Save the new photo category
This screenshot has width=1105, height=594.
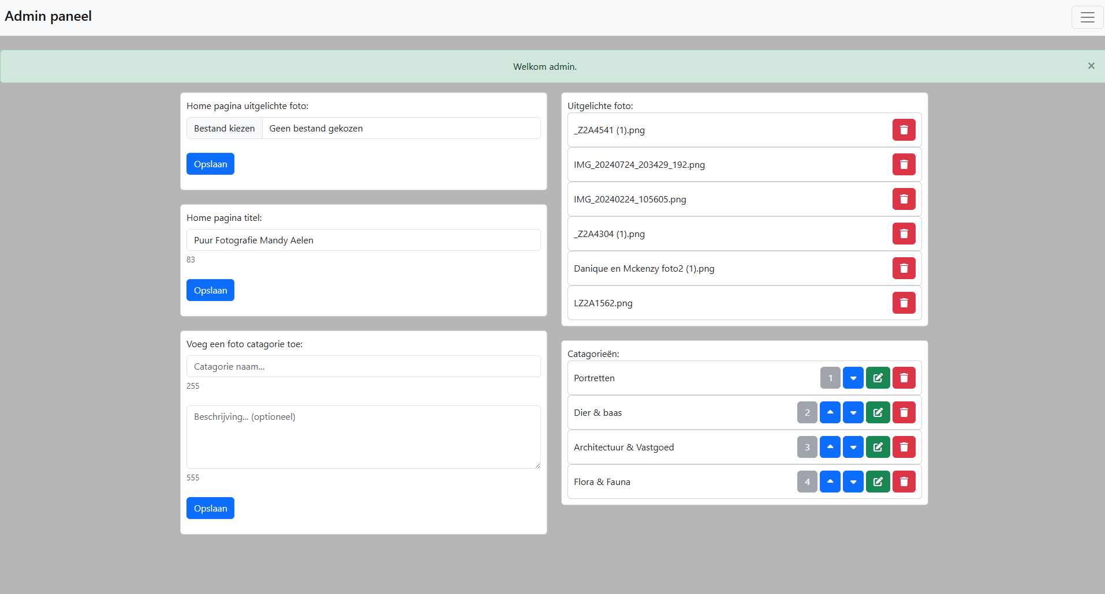[210, 508]
